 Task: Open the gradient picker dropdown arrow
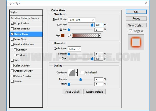coord(100,36)
